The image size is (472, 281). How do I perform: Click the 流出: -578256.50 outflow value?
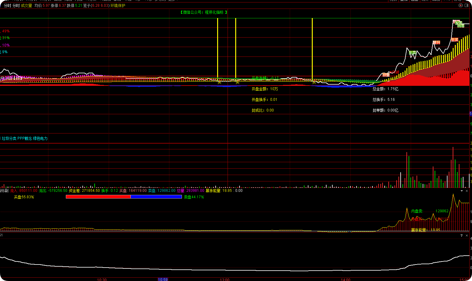pos(53,191)
